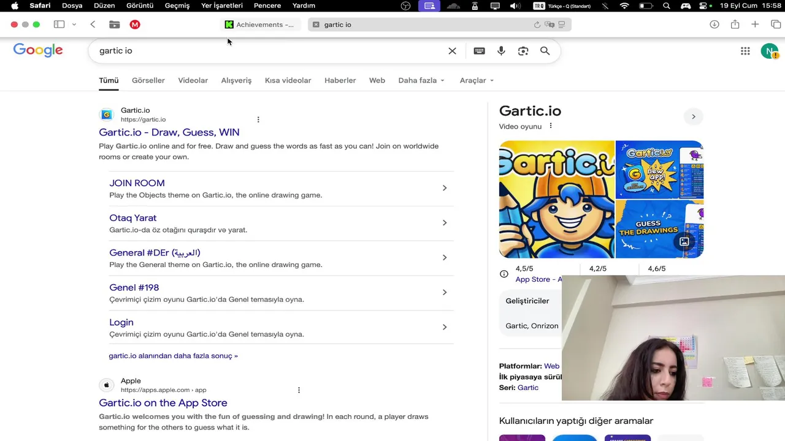Expand the Otaq Yarat sitelink arrow
The height and width of the screenshot is (441, 785).
445,223
